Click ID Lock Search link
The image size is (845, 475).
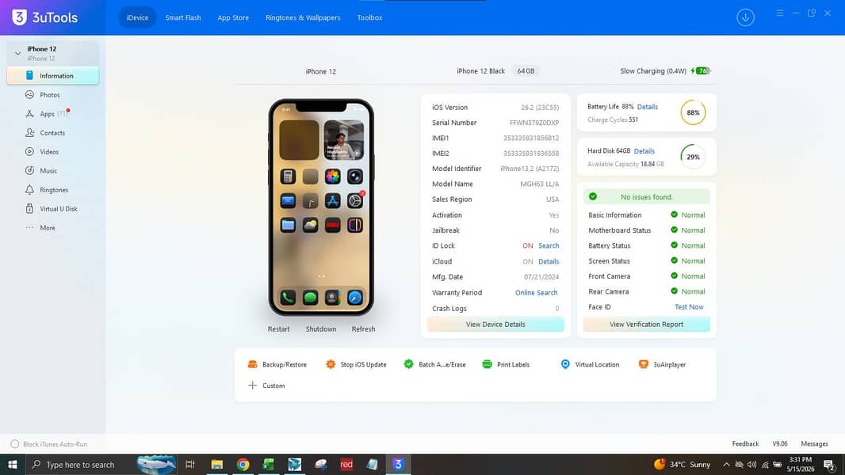click(549, 245)
